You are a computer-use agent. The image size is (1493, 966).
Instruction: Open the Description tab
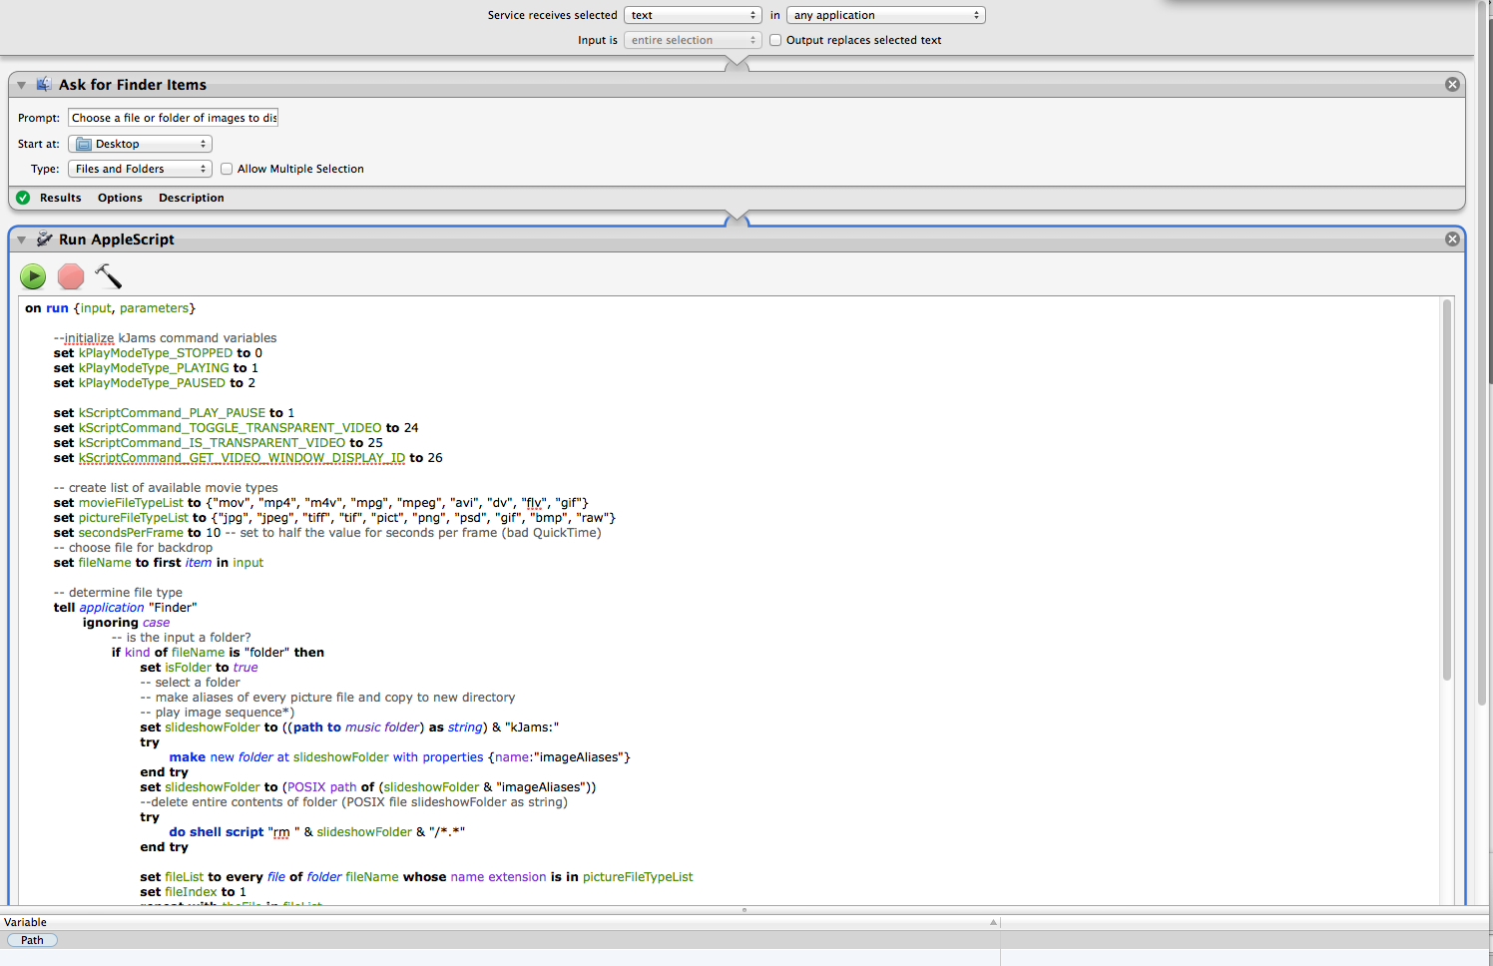(x=191, y=198)
